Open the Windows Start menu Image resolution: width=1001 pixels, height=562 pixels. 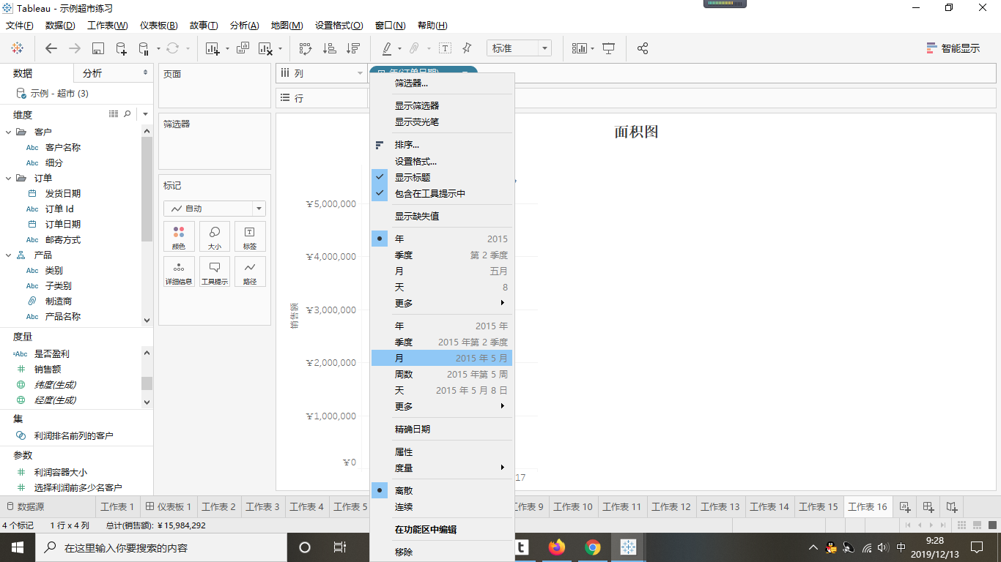coord(17,547)
